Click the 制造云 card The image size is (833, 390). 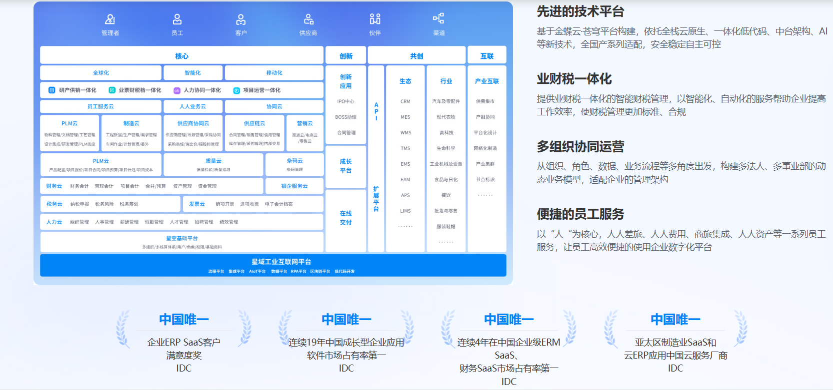pyautogui.click(x=131, y=133)
